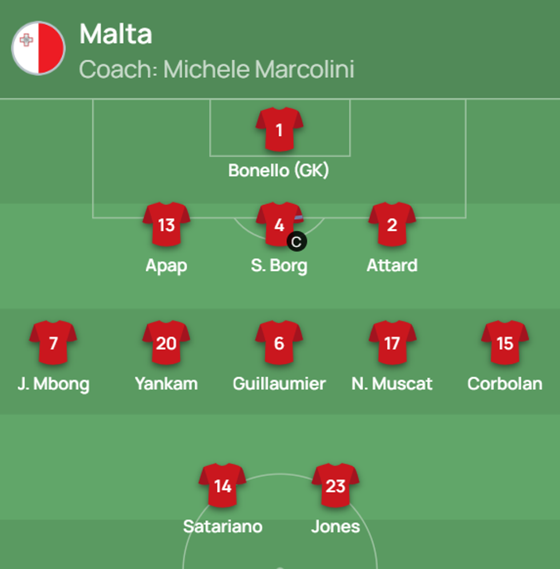Screen dimensions: 560x569
Task: Select Yankam's number 20 jersey
Action: [x=166, y=343]
